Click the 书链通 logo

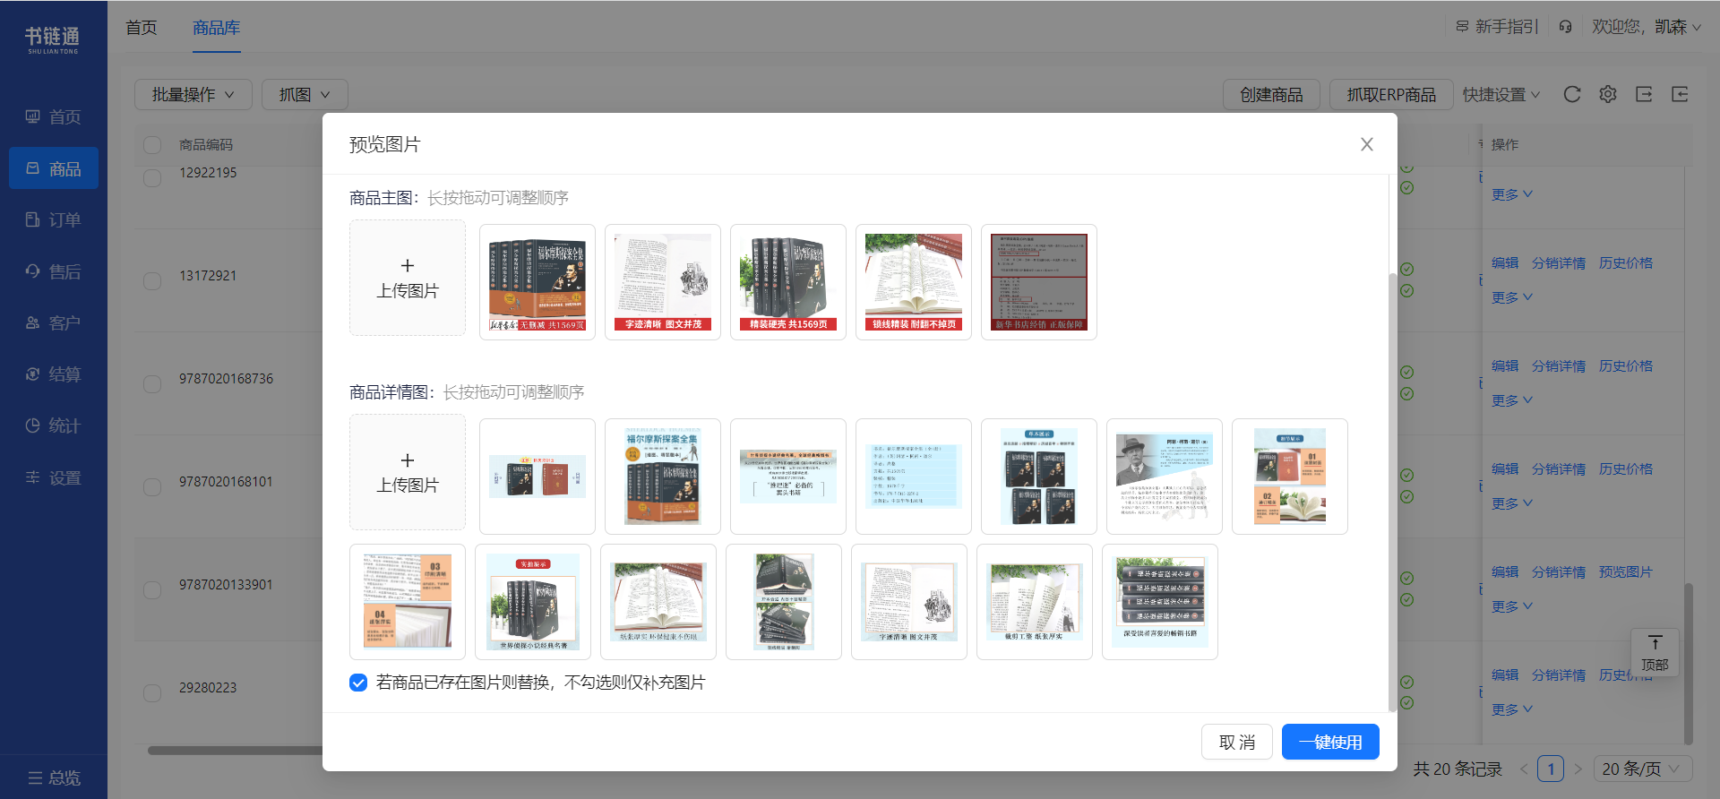tap(52, 40)
